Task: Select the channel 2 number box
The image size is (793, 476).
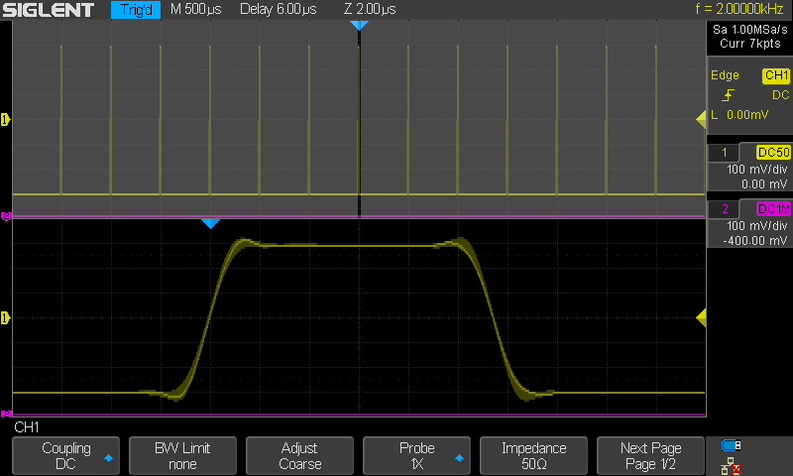Action: [x=725, y=209]
